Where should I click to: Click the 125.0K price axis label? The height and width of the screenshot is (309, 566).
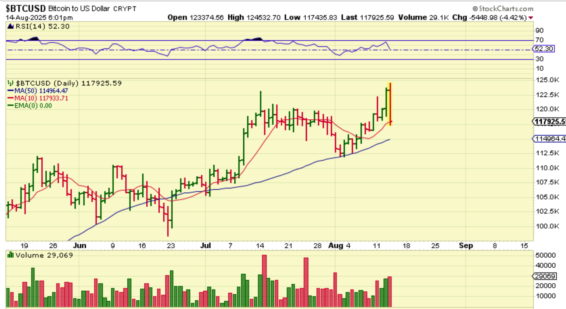[x=547, y=80]
